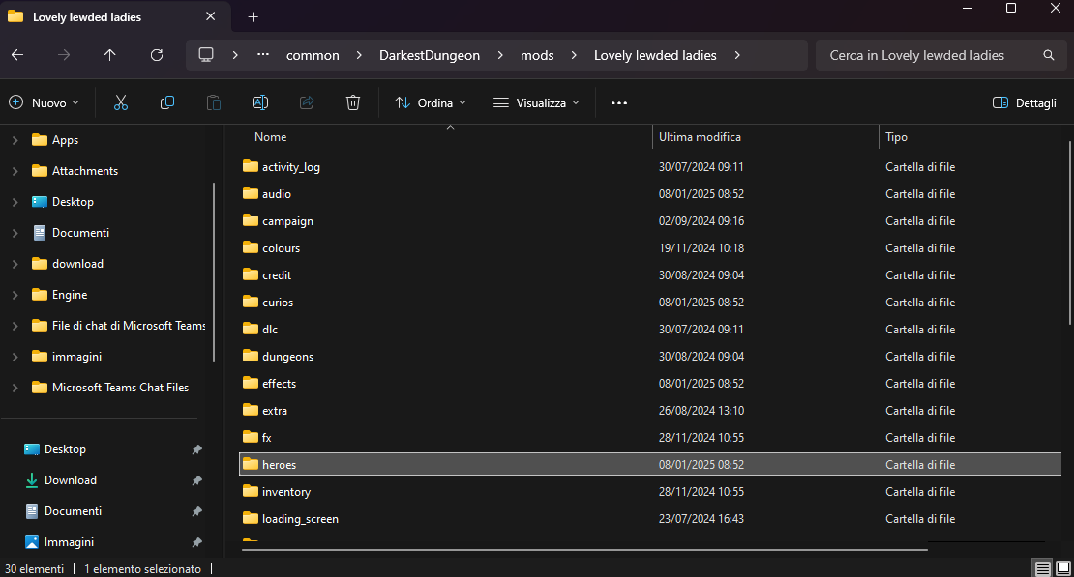Open the three-dot more options menu
Screen dimensions: 1074x577
point(619,102)
